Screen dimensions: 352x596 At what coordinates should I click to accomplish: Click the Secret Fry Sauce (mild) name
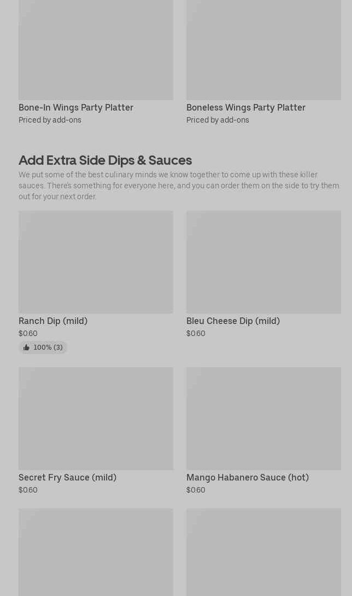click(x=68, y=477)
